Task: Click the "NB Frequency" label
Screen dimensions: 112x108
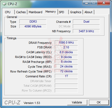Action: (x=62, y=31)
